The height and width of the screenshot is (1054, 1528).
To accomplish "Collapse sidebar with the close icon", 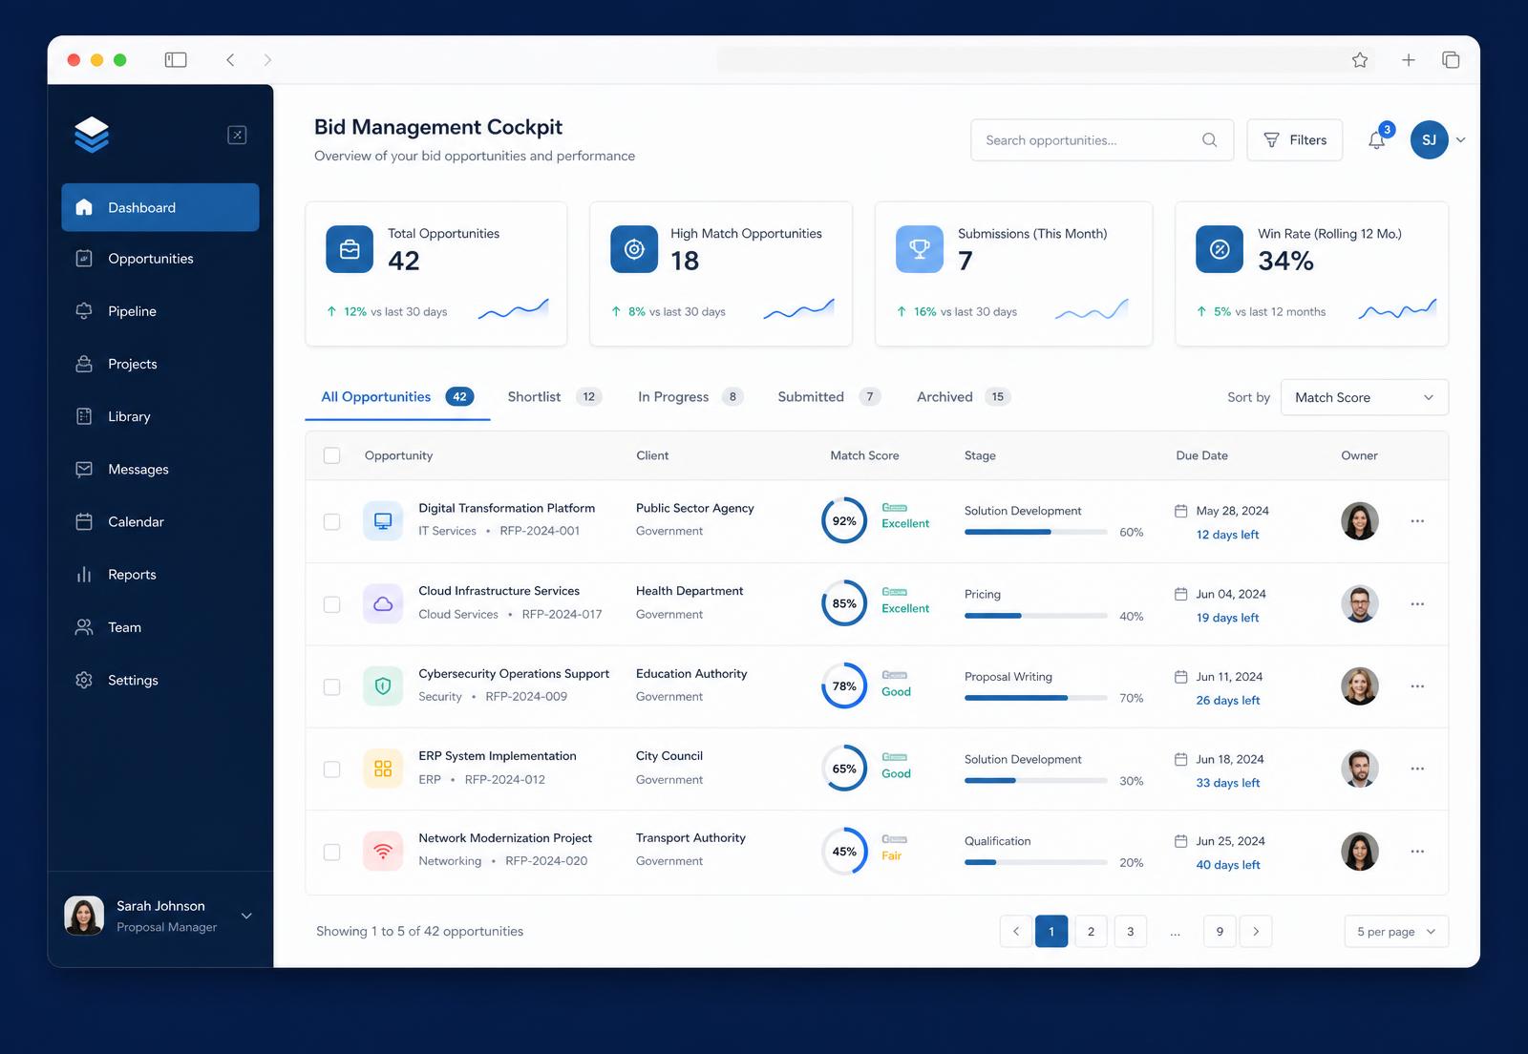I will (237, 135).
